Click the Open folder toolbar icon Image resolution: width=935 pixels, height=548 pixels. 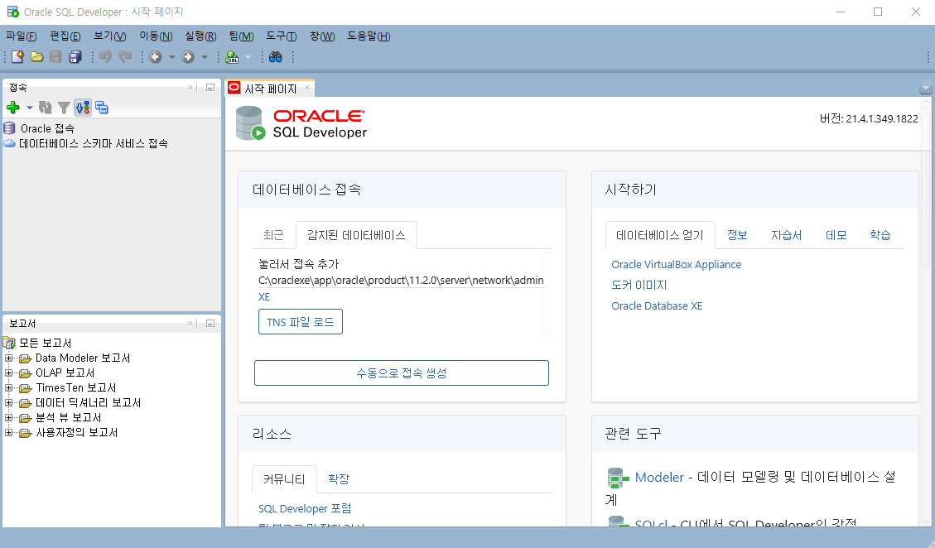coord(37,56)
